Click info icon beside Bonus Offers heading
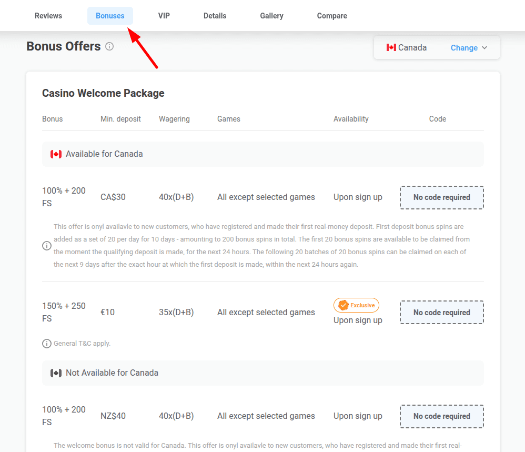 point(109,46)
